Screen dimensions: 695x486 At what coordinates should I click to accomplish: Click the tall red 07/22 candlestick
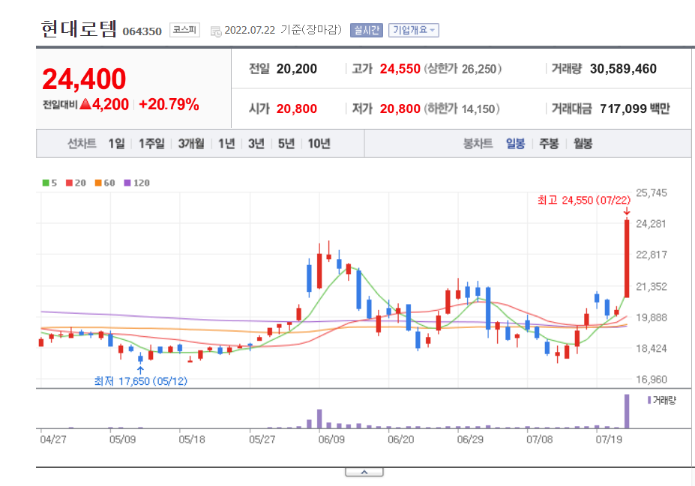tap(627, 258)
